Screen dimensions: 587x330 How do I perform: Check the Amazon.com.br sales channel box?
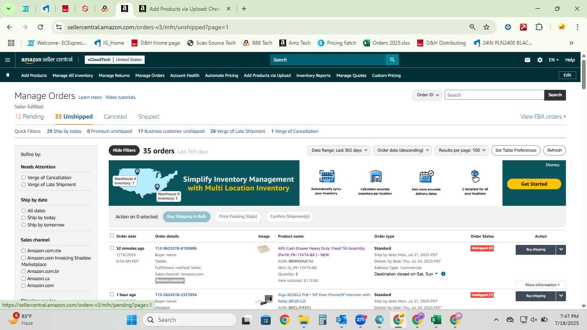point(24,271)
